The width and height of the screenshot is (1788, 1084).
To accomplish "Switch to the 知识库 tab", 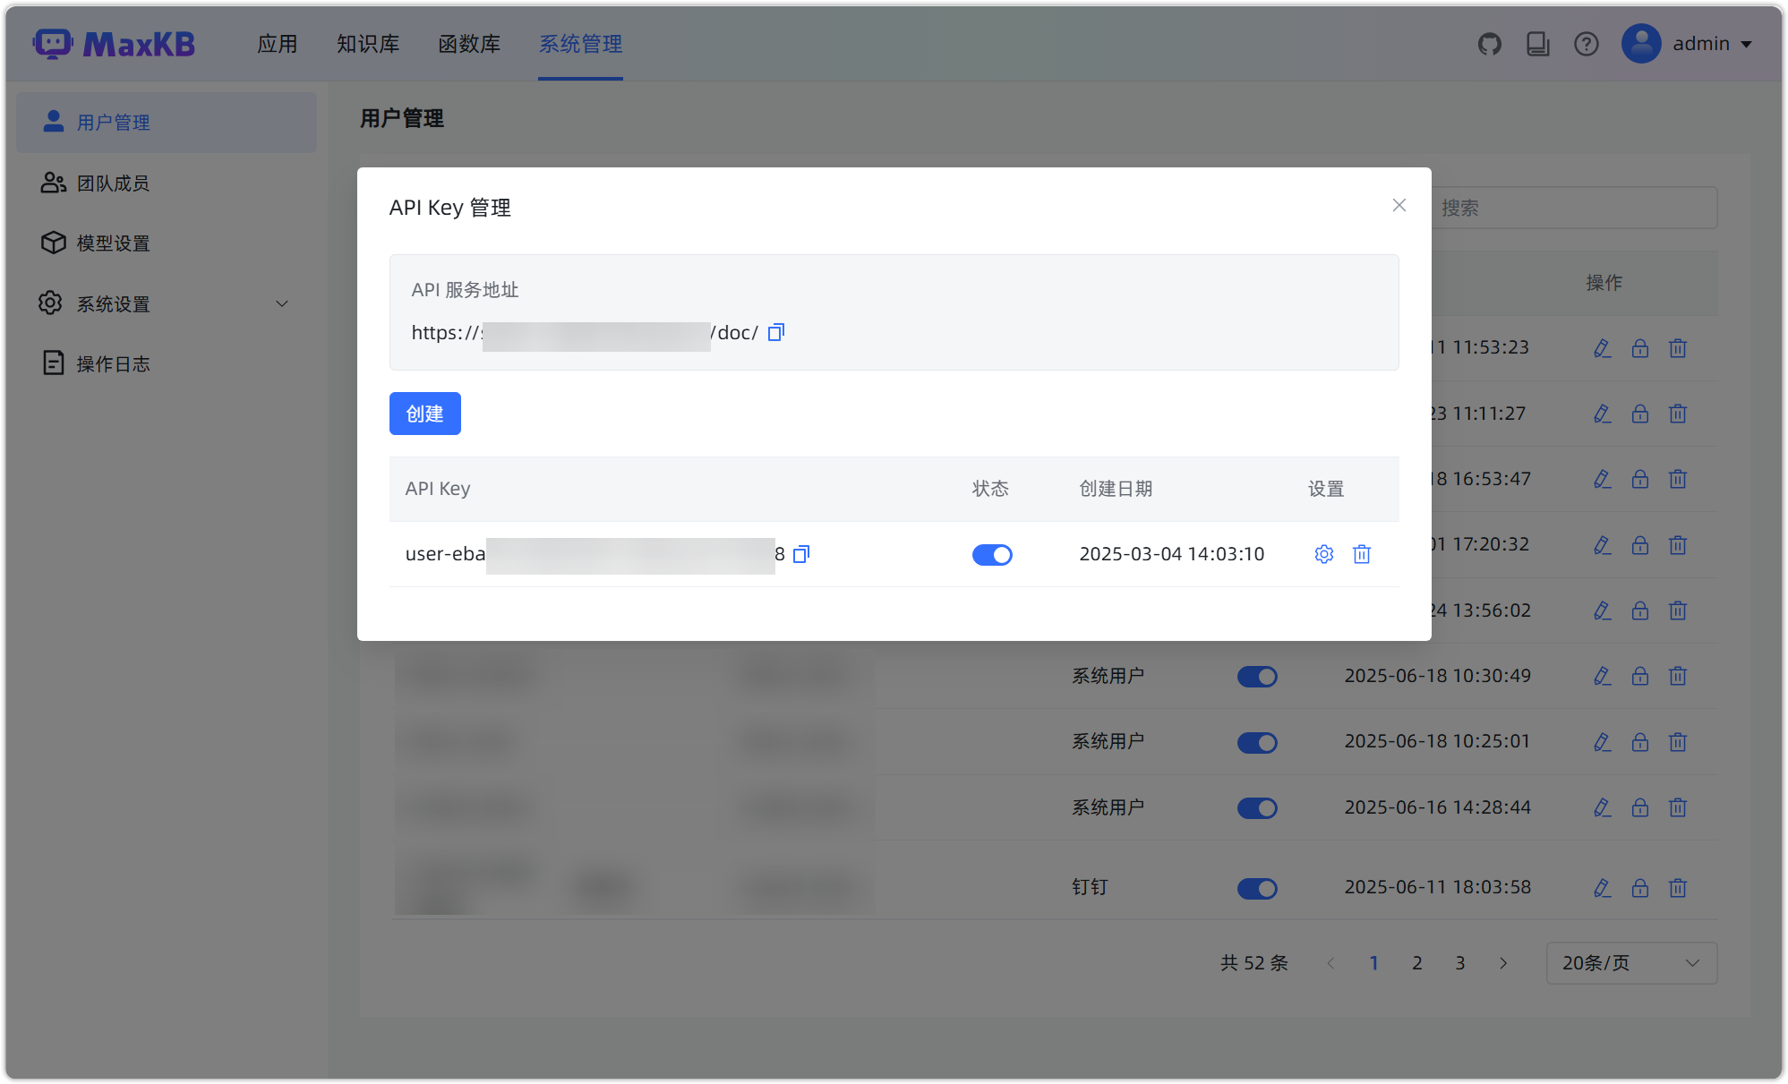I will (x=368, y=44).
